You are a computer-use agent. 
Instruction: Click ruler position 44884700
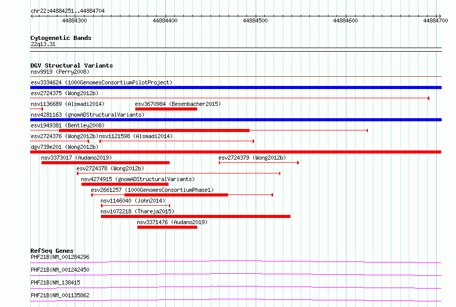pyautogui.click(x=436, y=20)
